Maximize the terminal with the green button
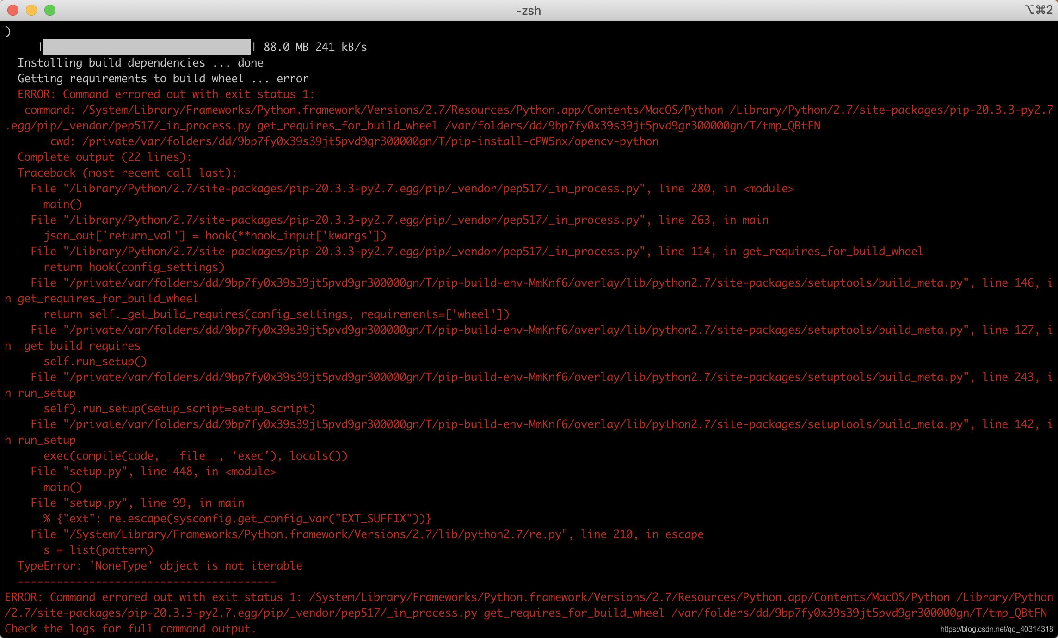1058x638 pixels. (50, 10)
